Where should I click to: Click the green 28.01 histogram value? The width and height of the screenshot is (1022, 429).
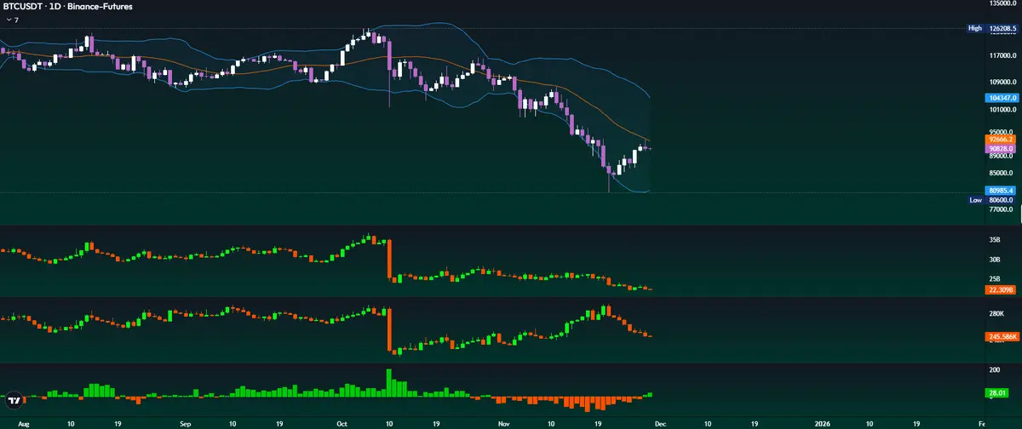[x=996, y=393]
